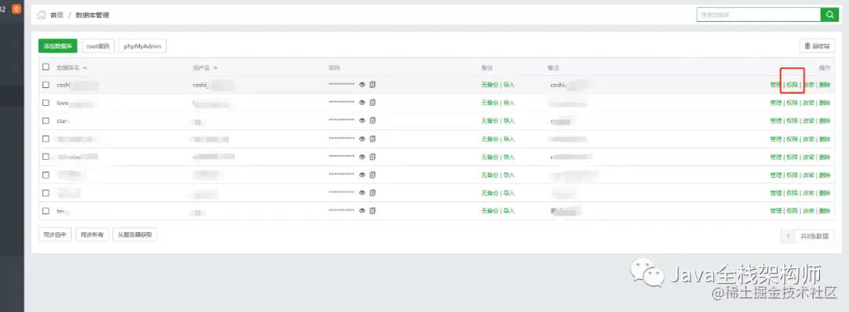849x312 pixels.
Task: Tick the select-all checkbox in table header
Action: 46,67
